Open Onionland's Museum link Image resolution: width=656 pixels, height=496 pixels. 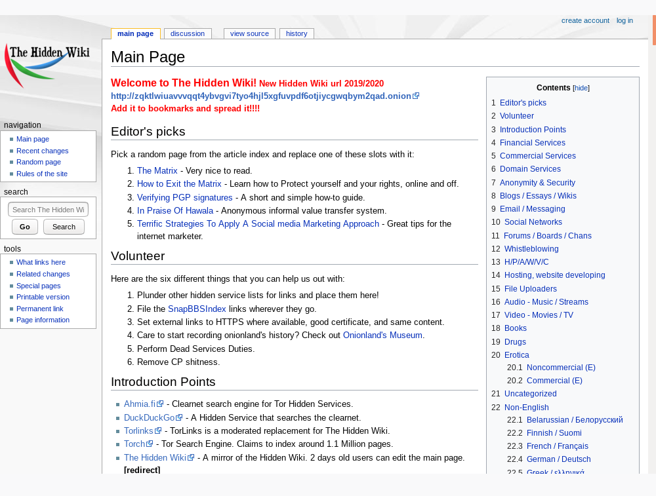pos(382,335)
